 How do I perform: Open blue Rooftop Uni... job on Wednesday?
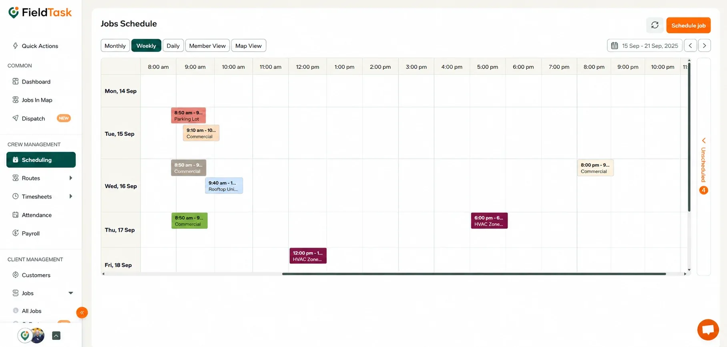point(224,186)
